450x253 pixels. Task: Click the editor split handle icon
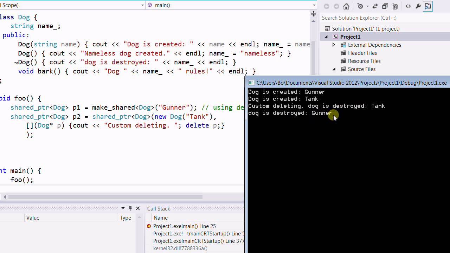point(313,14)
